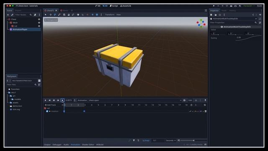The image size is (268, 151).
Task: Open AnimationMultiTrackKeyEdit object dropdown arrow
Action: [x=256, y=19]
